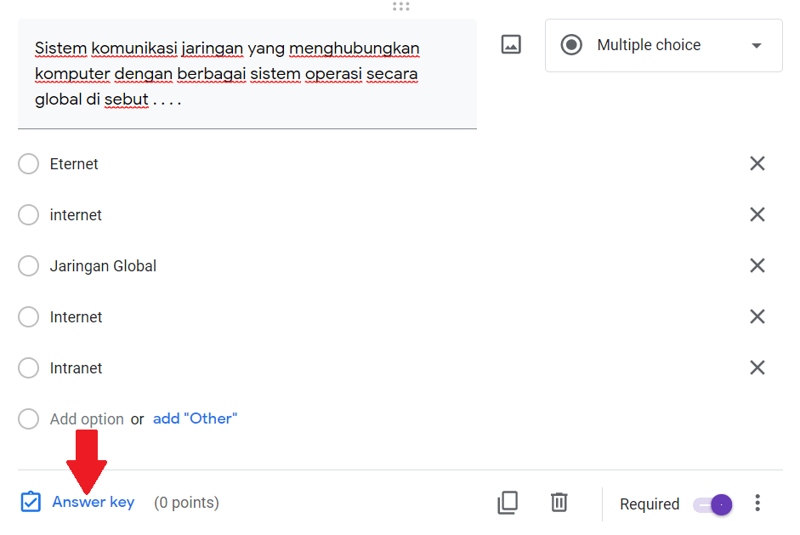The width and height of the screenshot is (800, 535).
Task: Open the Multiple choice question type dropdown
Action: pyautogui.click(x=663, y=45)
